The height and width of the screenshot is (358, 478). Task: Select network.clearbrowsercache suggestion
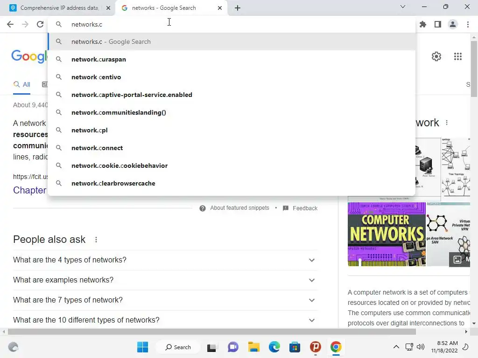[x=232, y=183]
